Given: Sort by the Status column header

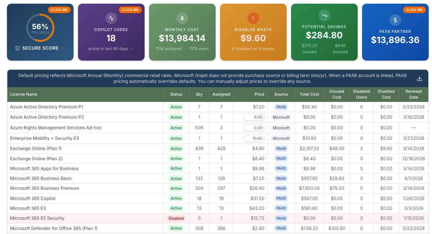Looking at the screenshot, I should click(176, 94).
